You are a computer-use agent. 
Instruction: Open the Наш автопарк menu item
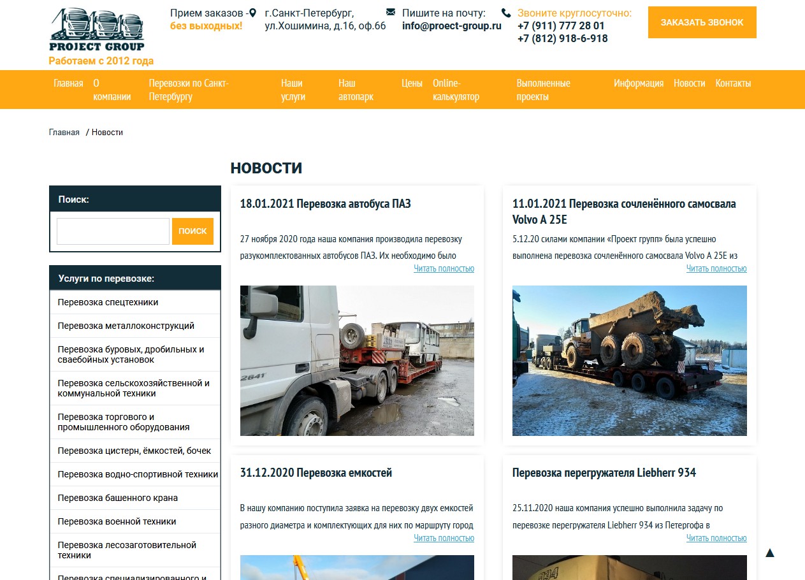(356, 90)
